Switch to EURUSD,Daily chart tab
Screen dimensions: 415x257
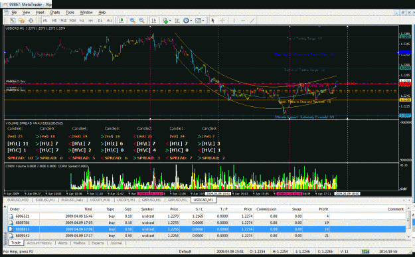[x=72, y=200]
